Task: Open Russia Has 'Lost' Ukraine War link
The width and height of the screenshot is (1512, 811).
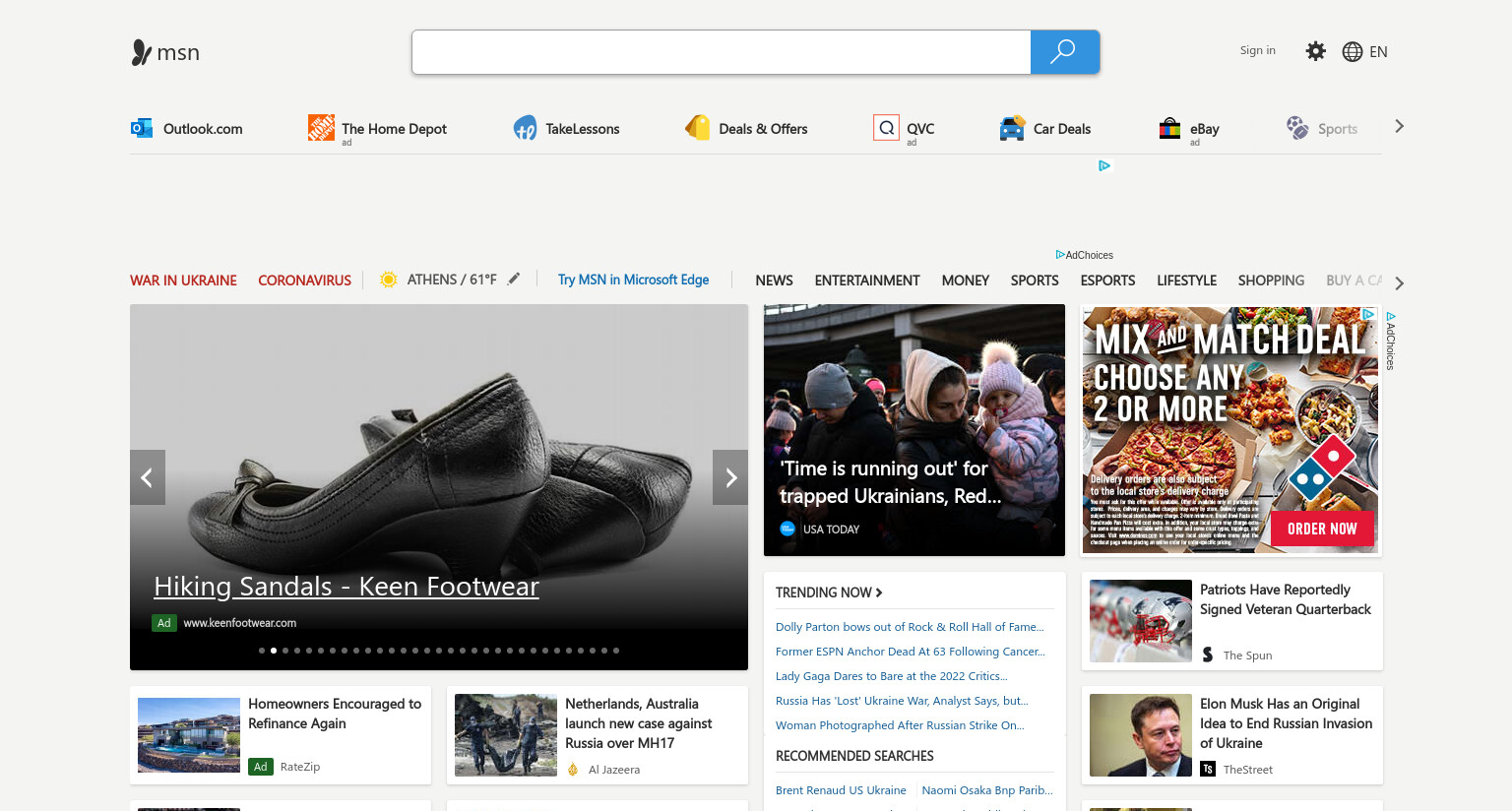Action: click(x=902, y=701)
